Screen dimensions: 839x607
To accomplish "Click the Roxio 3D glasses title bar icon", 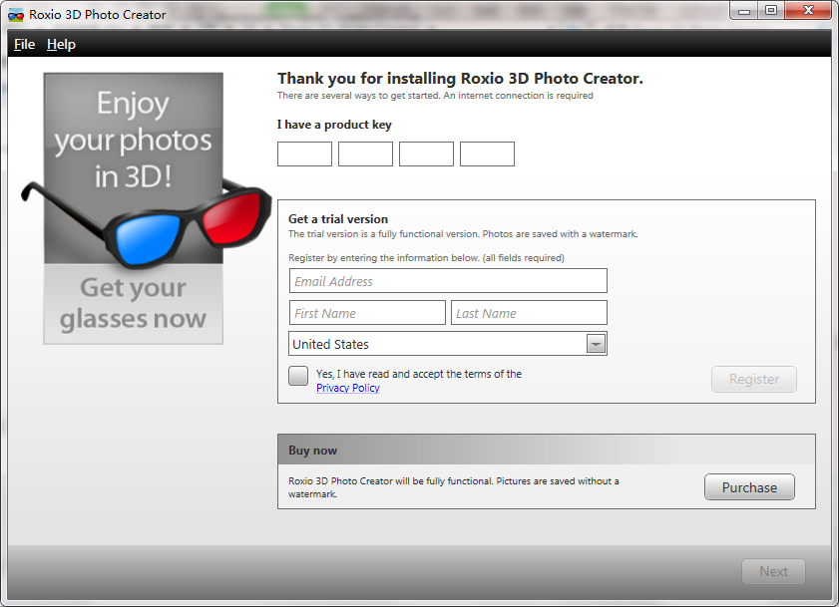I will click(16, 15).
